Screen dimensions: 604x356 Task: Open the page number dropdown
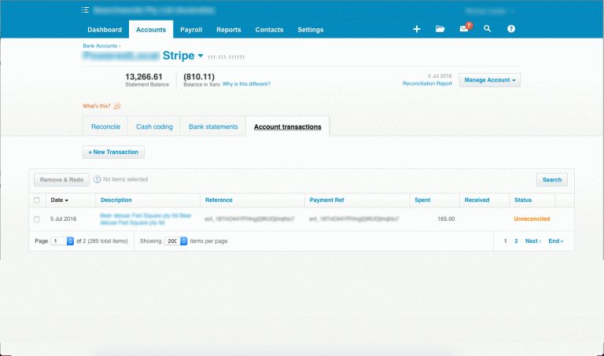pyautogui.click(x=57, y=241)
